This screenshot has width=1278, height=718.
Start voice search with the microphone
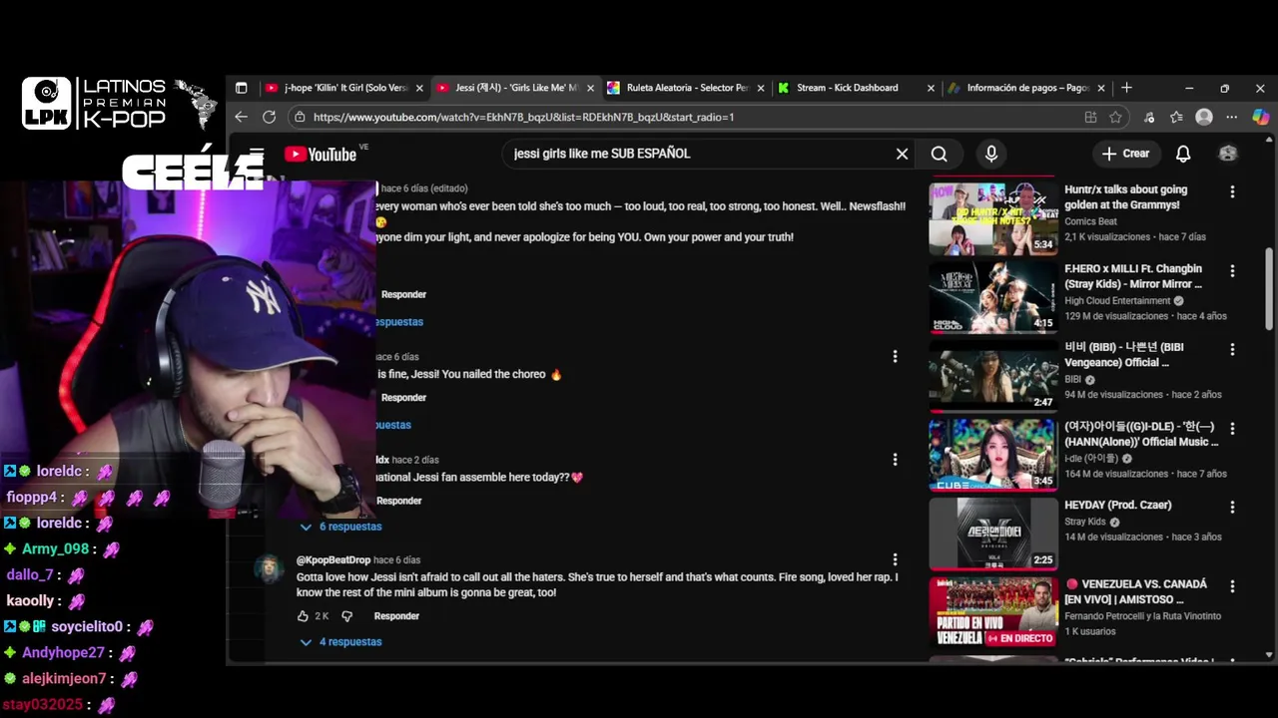[990, 154]
